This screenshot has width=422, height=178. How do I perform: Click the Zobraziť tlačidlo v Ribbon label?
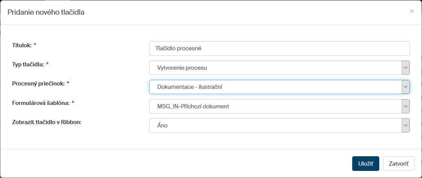click(x=47, y=122)
